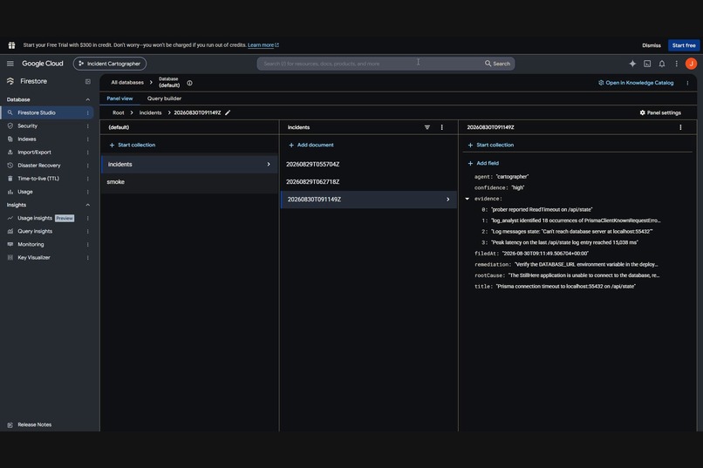
Task: Activate the Cloud Shell terminal icon
Action: [x=647, y=64]
